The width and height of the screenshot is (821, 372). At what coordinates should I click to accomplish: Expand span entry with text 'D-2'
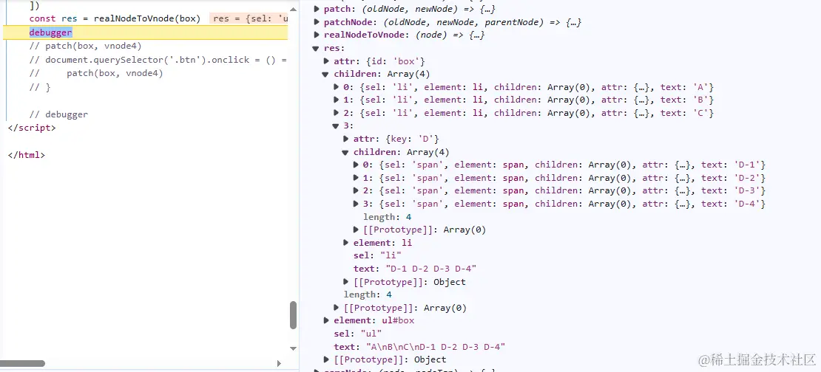click(356, 178)
